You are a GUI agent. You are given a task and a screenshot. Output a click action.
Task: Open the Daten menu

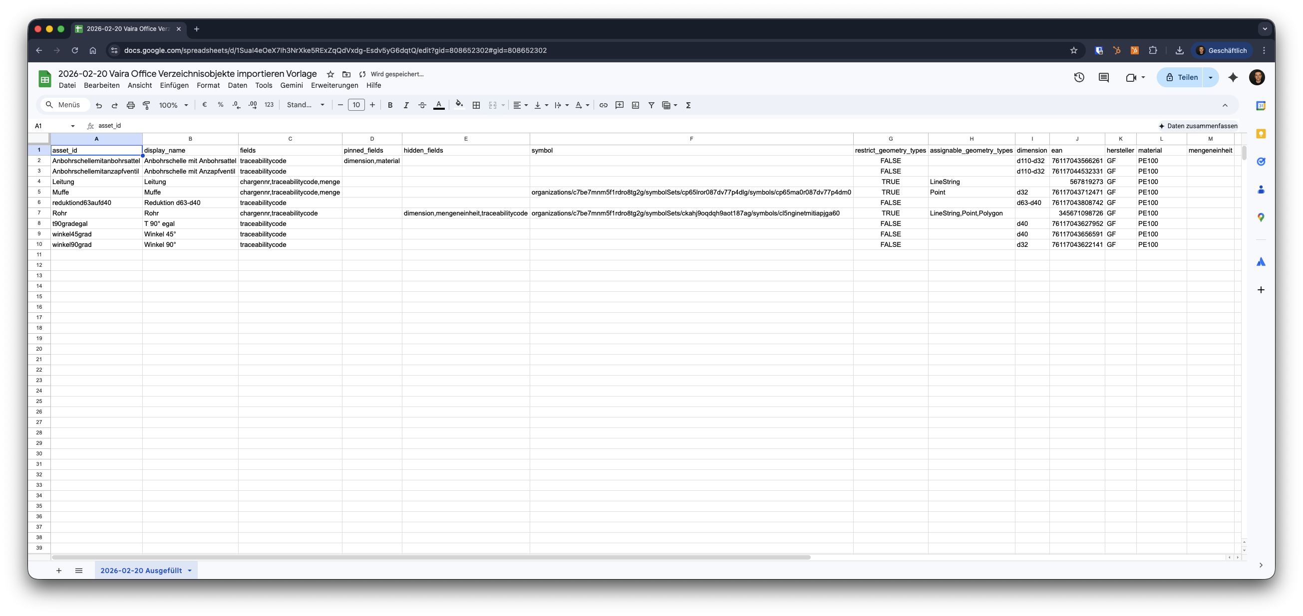click(x=237, y=85)
